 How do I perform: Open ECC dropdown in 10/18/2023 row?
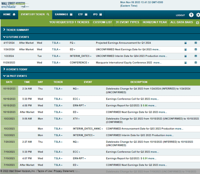click(x=76, y=99)
